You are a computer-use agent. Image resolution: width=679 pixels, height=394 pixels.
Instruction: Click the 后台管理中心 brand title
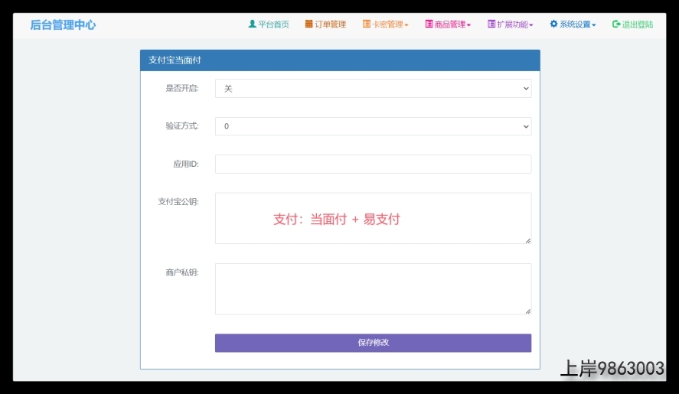[63, 24]
